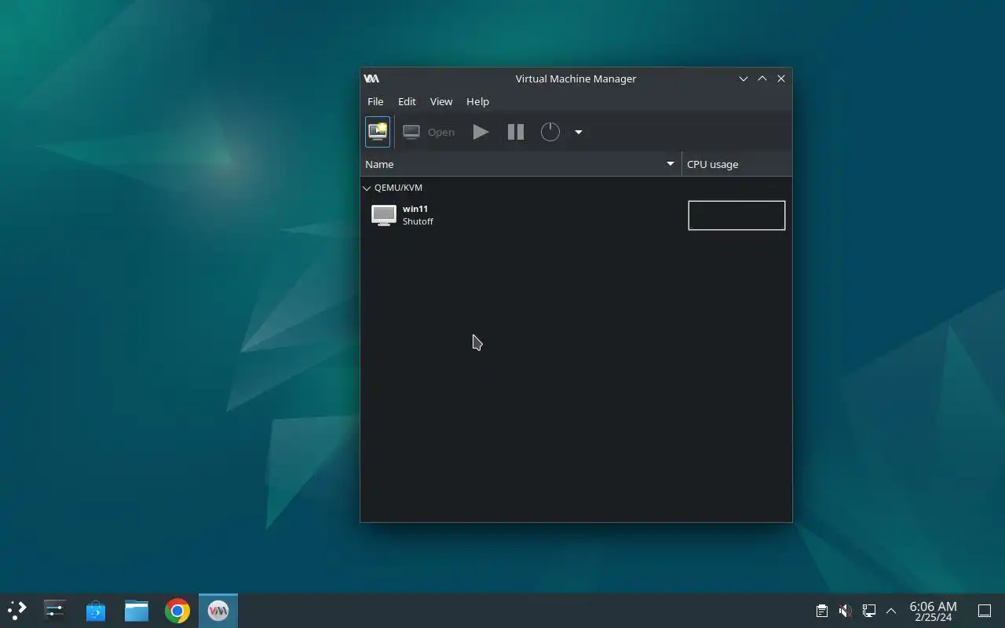This screenshot has height=628, width=1005.
Task: Open muted volume tray icon
Action: 845,611
